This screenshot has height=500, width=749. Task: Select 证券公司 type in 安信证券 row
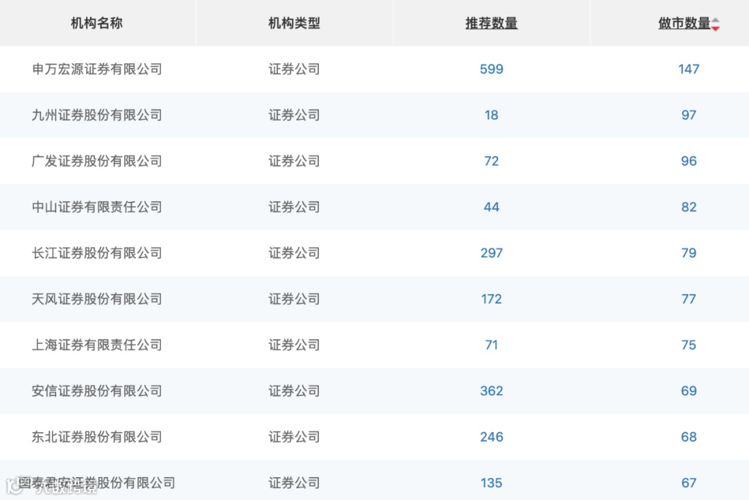point(294,390)
